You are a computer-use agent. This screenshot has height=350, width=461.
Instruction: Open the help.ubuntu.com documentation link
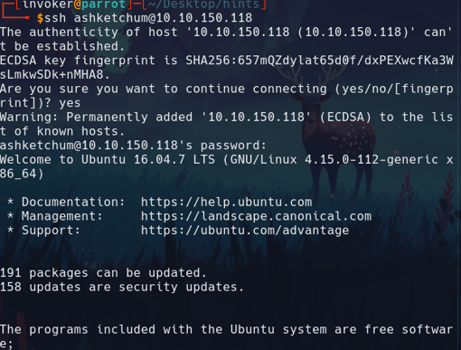227,202
